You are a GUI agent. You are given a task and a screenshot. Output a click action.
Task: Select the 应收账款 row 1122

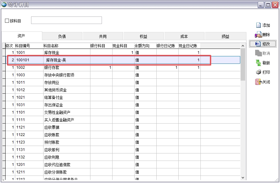click(x=52, y=135)
